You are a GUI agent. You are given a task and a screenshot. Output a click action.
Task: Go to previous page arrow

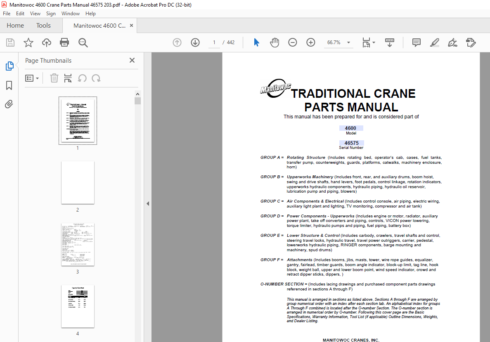pos(177,42)
